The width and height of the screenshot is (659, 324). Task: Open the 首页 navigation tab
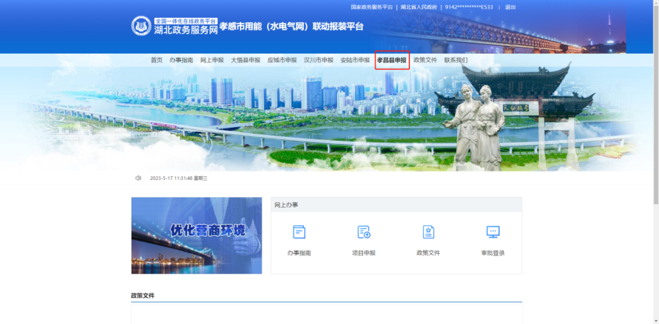pos(157,60)
